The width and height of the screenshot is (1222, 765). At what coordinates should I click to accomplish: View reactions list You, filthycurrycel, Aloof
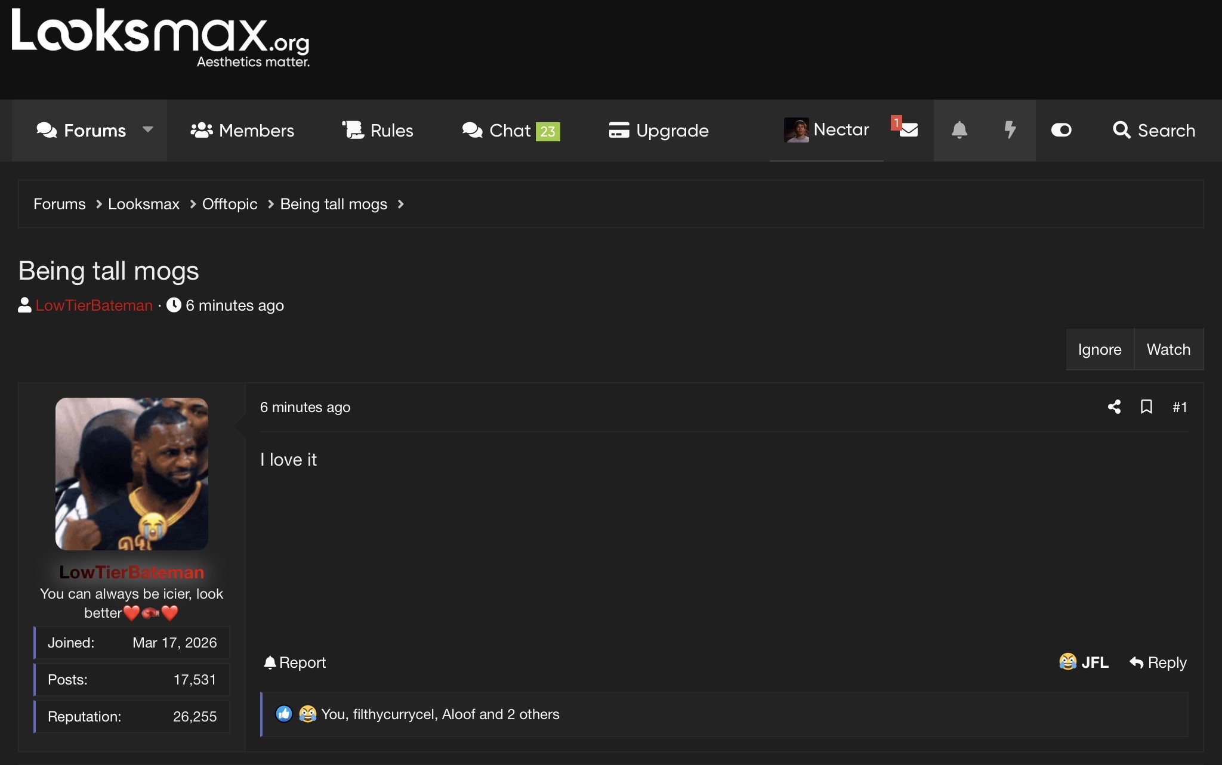pos(440,714)
